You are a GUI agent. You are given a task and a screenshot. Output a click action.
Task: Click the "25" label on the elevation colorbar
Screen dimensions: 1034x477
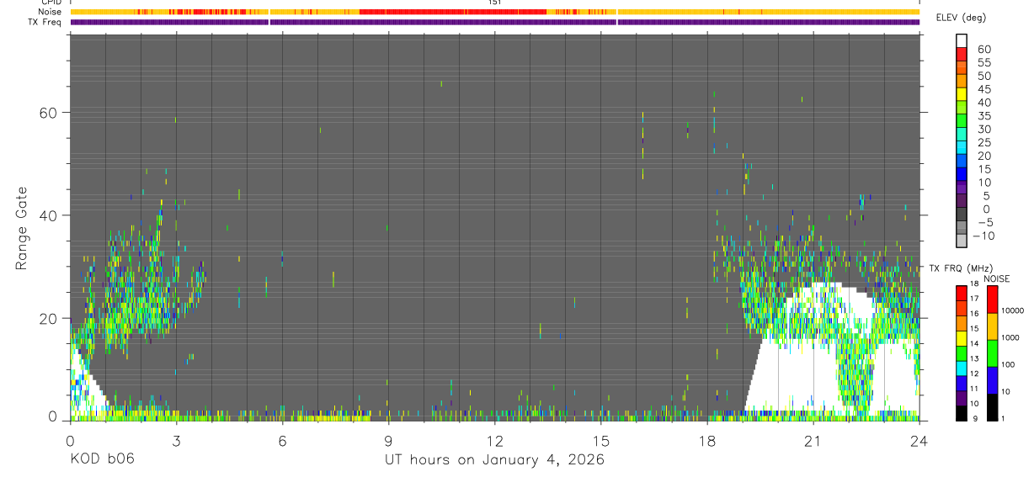point(983,143)
